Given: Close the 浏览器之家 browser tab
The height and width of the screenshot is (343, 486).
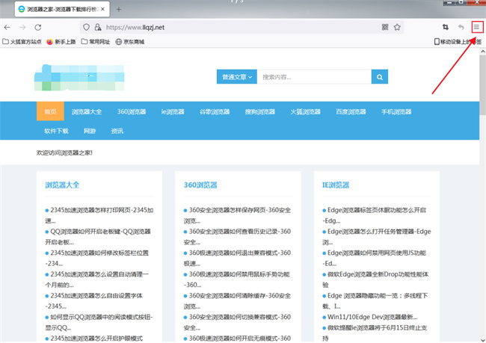Looking at the screenshot, I should (102, 9).
